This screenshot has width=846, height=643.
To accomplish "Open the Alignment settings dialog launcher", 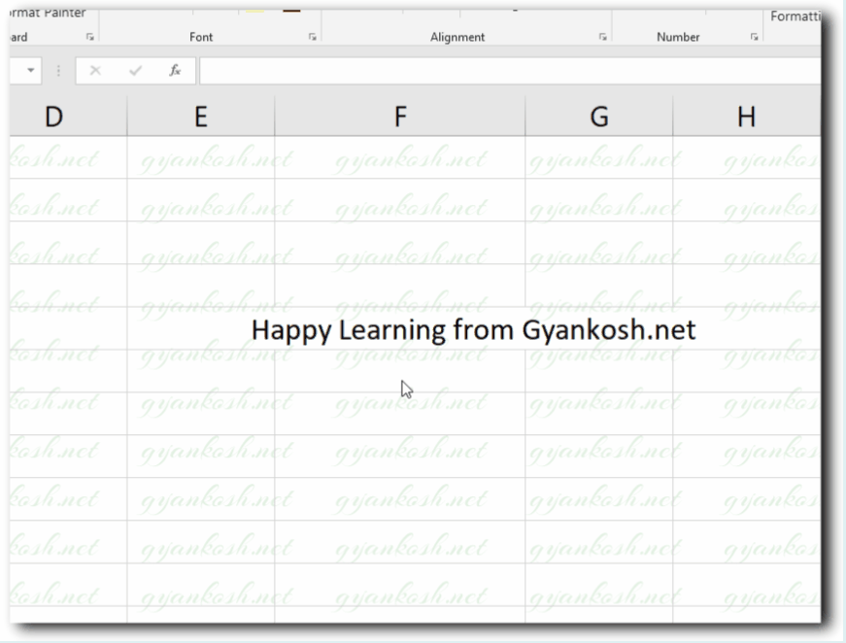I will point(602,37).
